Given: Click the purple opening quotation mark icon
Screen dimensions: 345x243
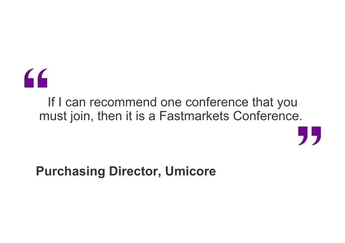Looking at the screenshot, I should [36, 78].
